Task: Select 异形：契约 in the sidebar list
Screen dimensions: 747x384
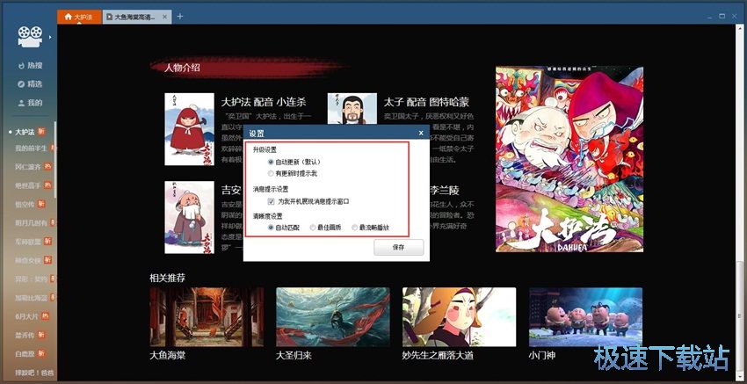Action: point(32,279)
